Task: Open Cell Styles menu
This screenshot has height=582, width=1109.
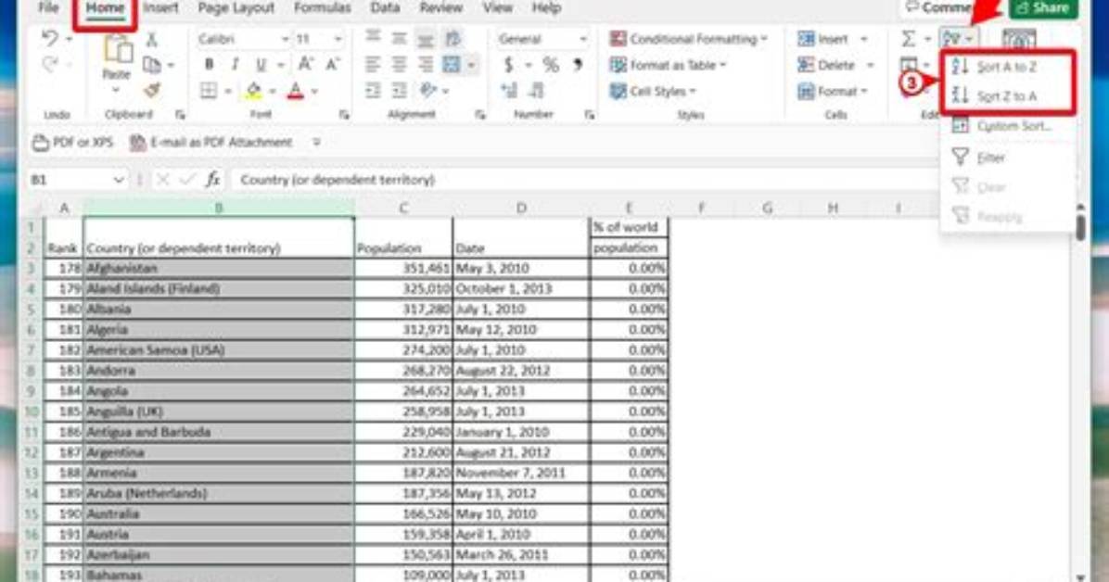Action: (x=652, y=91)
